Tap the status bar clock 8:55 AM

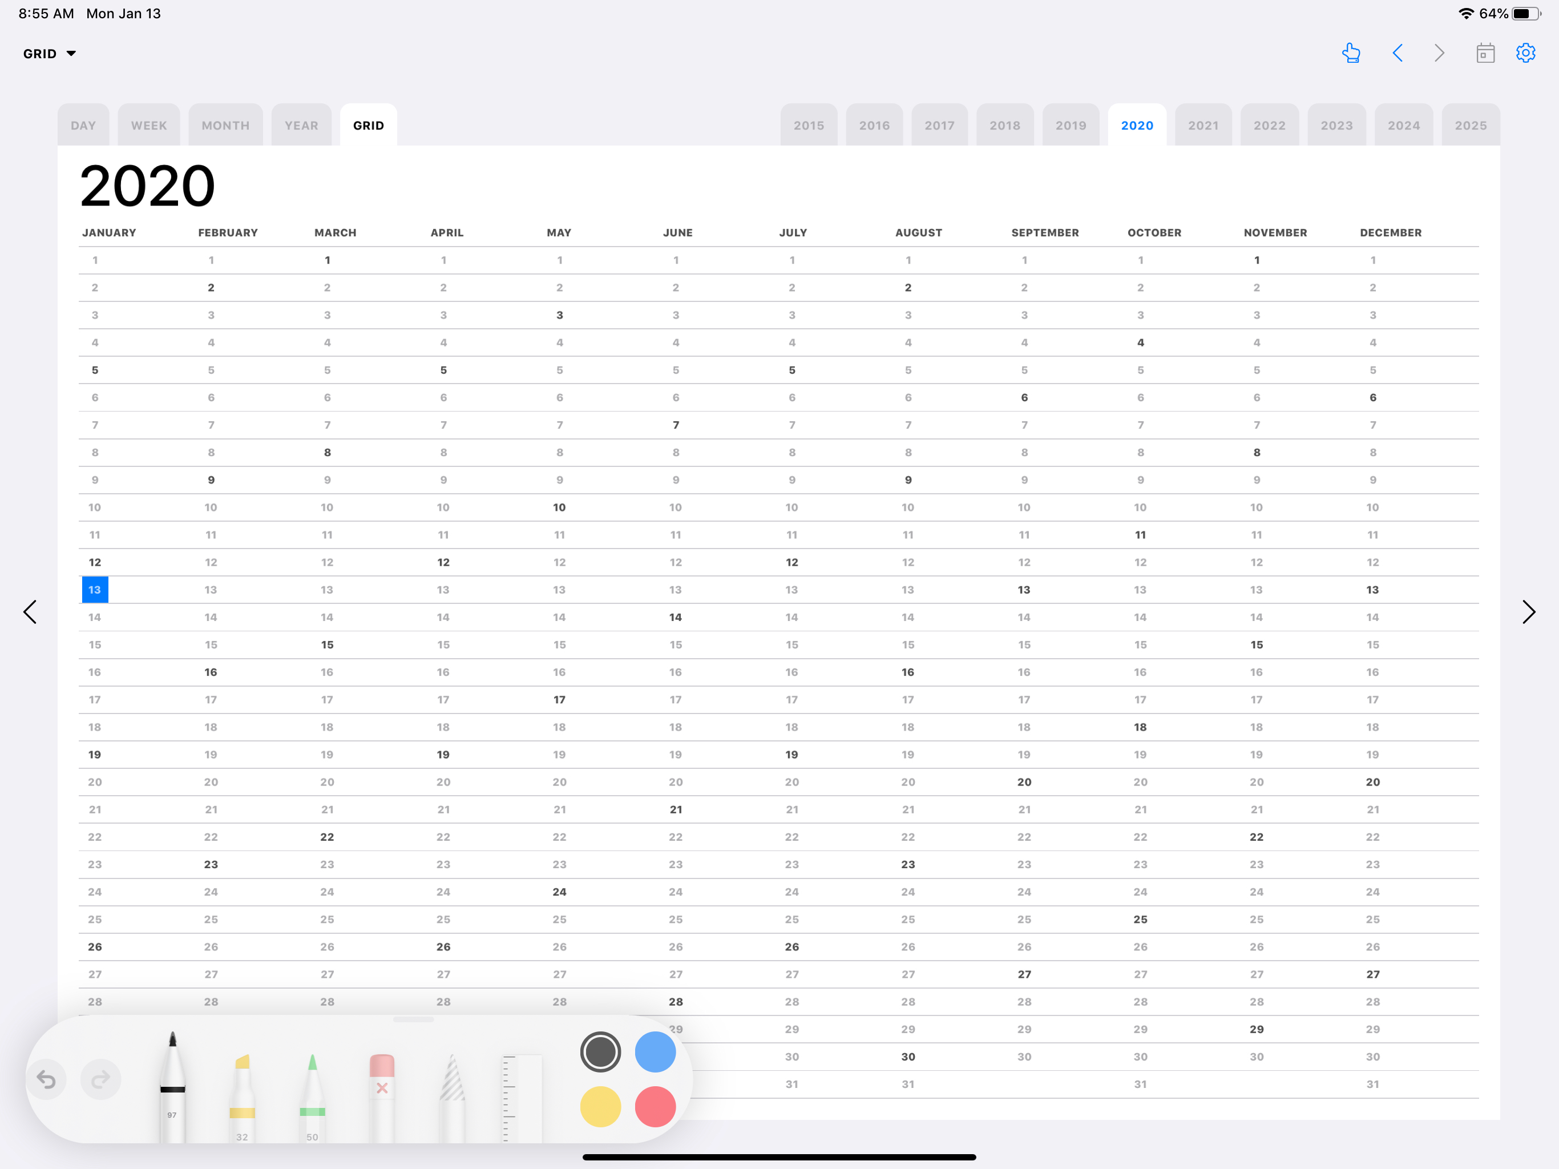(46, 13)
